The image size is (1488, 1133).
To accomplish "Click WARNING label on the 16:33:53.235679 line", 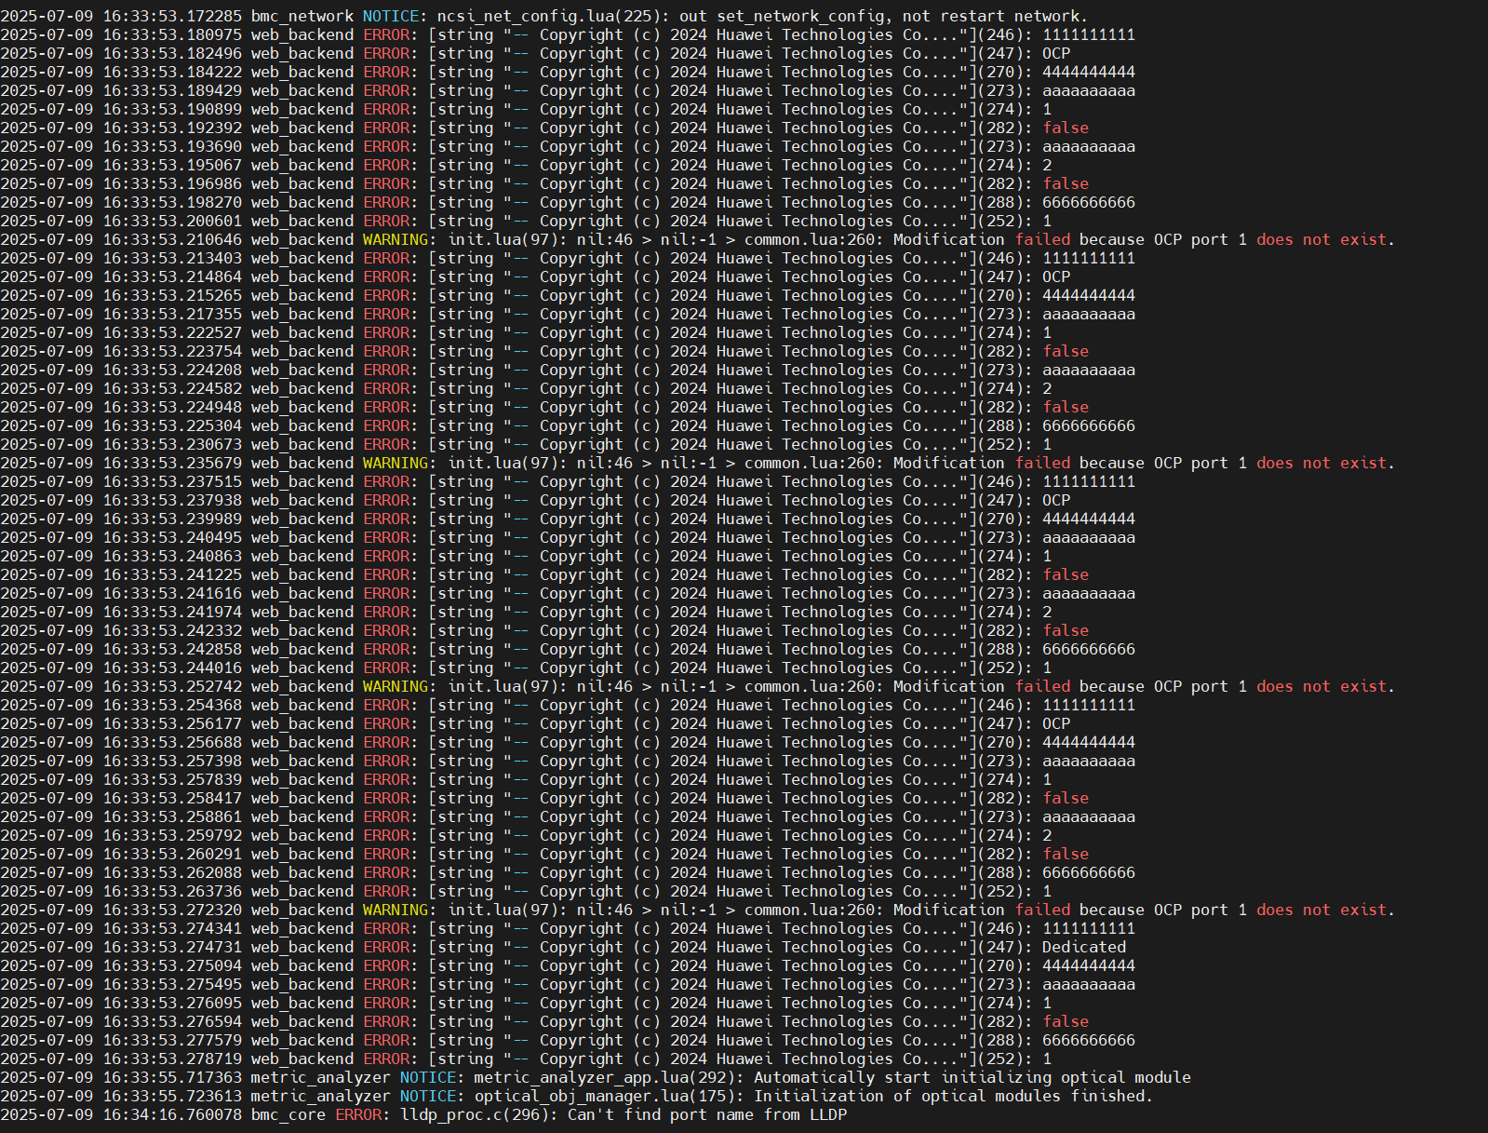I will (x=395, y=463).
